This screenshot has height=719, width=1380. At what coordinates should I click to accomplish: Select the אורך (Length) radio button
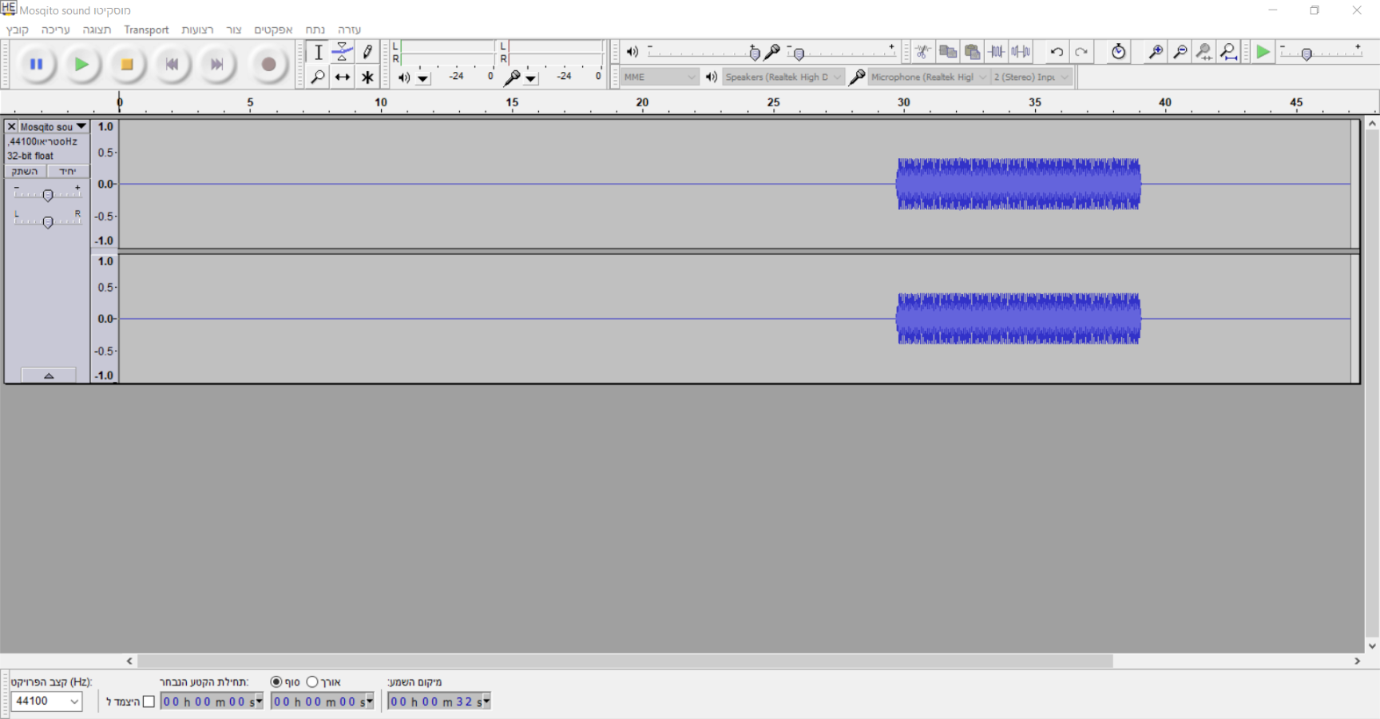[312, 682]
